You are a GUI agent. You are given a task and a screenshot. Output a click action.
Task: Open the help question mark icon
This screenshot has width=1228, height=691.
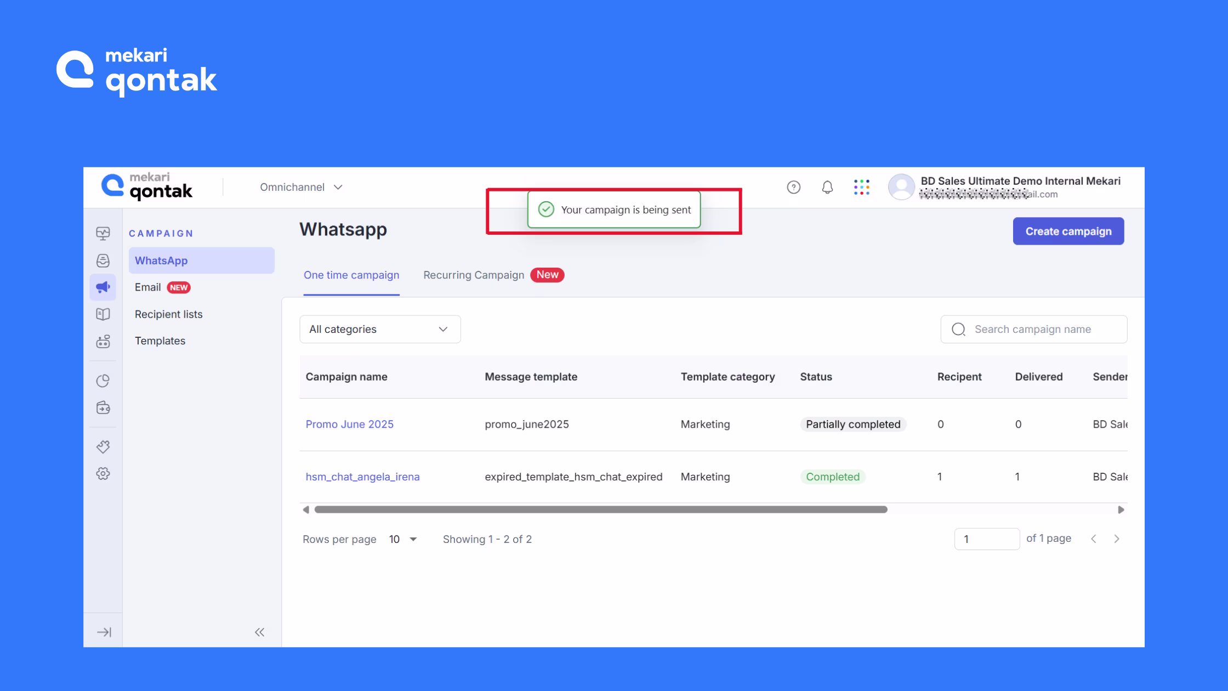coord(793,188)
